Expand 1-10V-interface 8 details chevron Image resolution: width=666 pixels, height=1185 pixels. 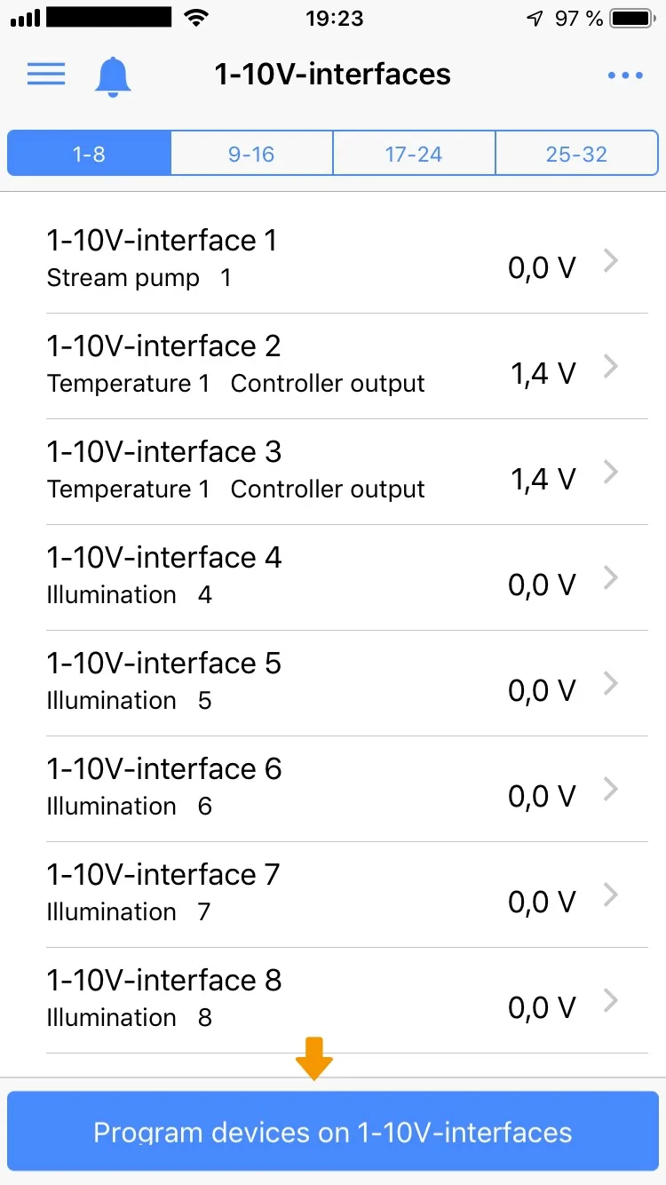pyautogui.click(x=610, y=1000)
